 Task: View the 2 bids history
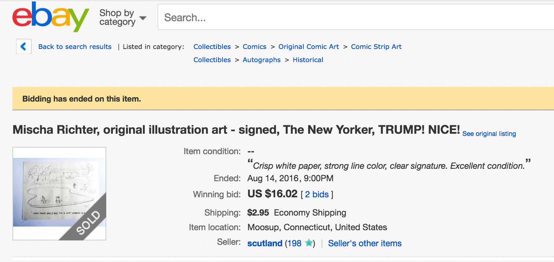pyautogui.click(x=317, y=194)
